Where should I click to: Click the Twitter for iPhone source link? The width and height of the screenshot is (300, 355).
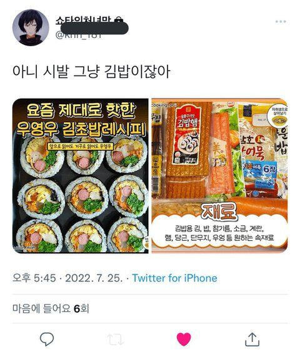click(174, 278)
